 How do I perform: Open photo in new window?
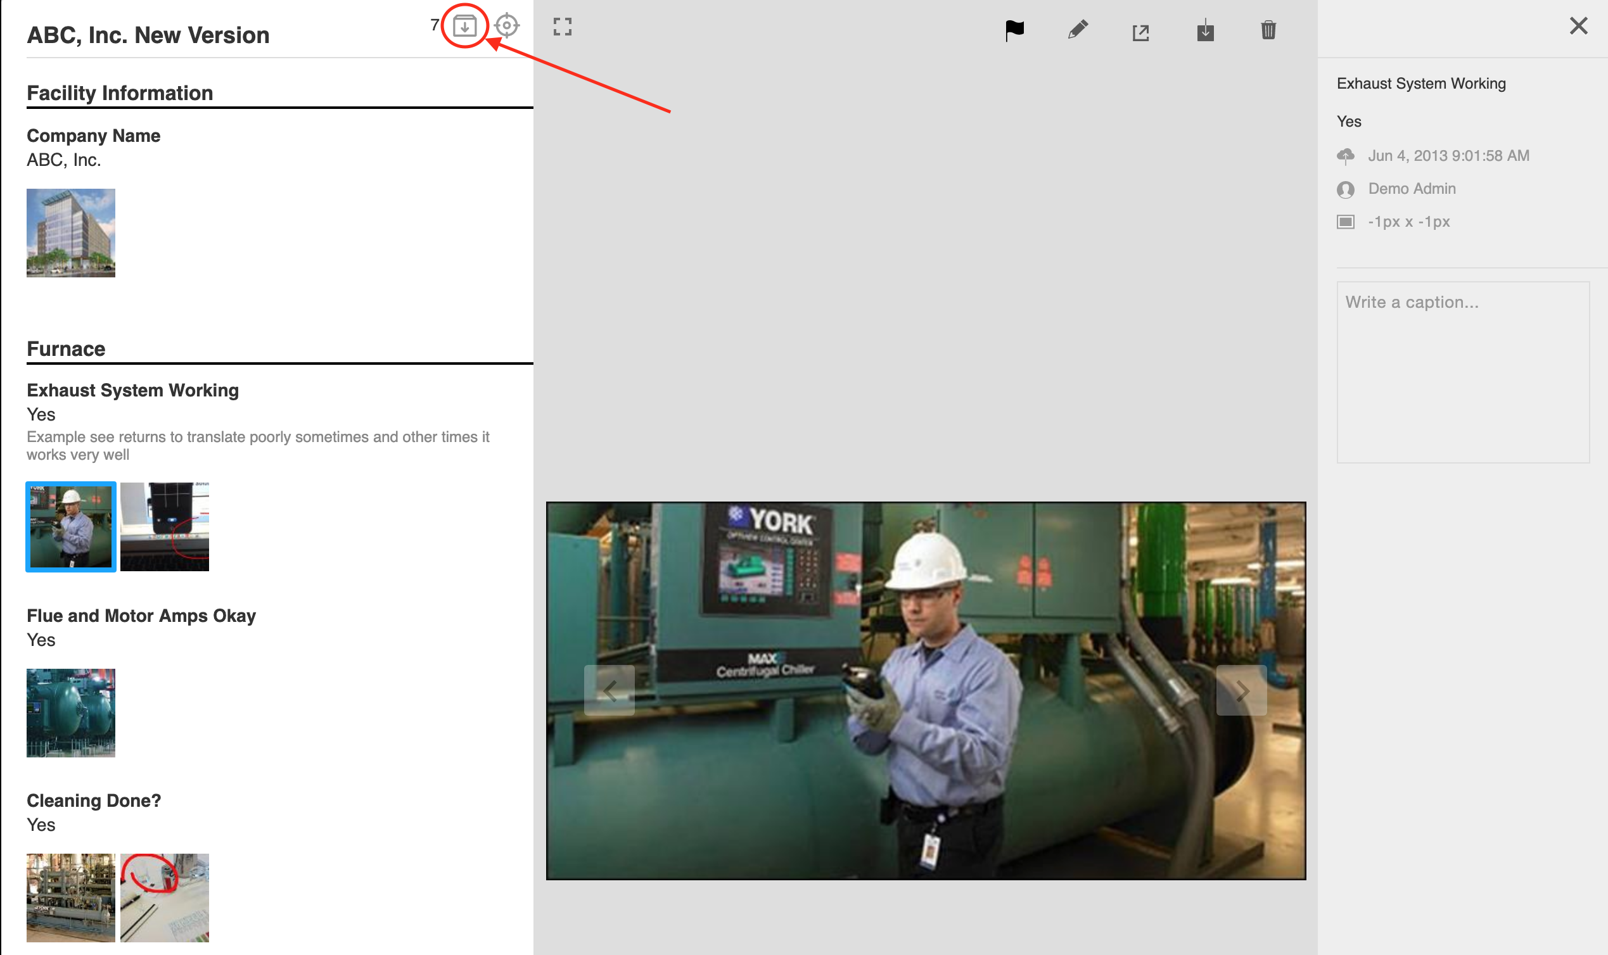(1140, 32)
